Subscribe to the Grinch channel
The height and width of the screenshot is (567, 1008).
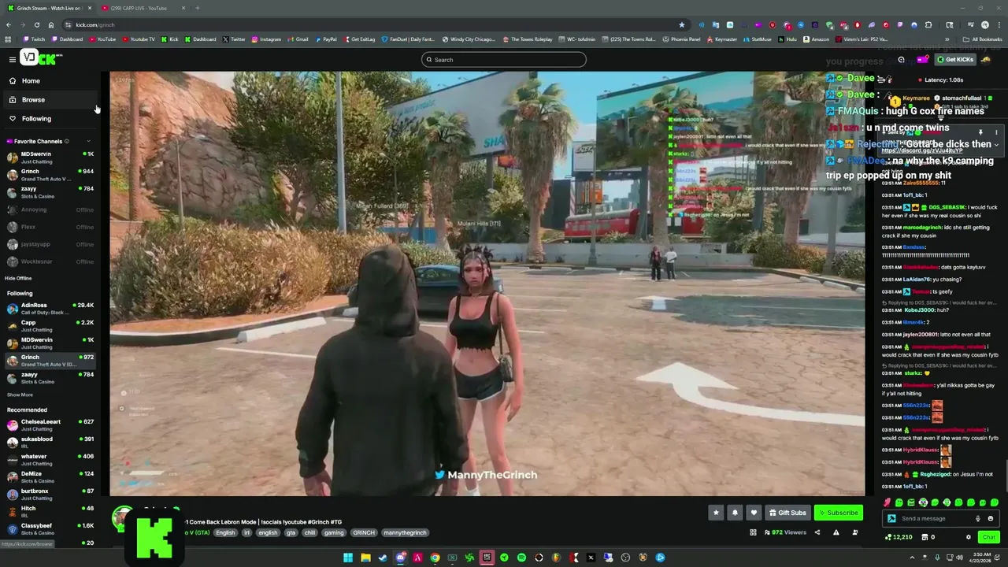pyautogui.click(x=838, y=513)
